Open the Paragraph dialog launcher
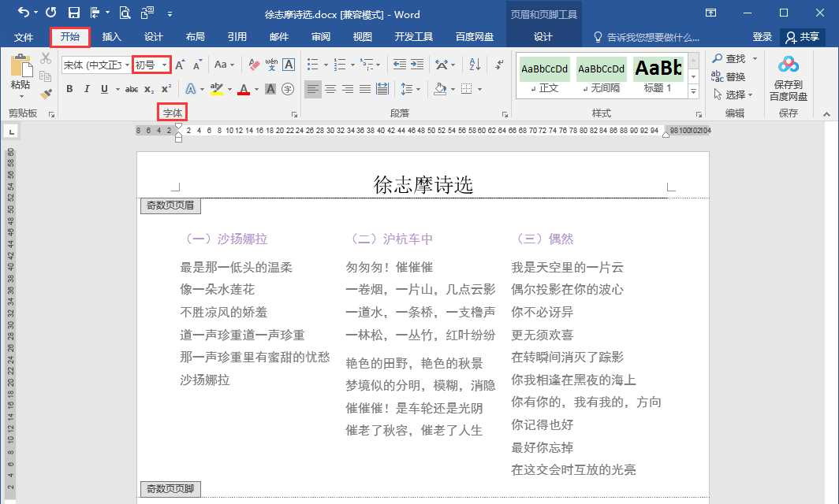Screen dimensions: 839x504 pos(505,114)
